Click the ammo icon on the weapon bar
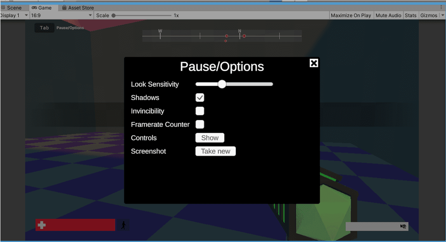446x242 pixels. (403, 226)
